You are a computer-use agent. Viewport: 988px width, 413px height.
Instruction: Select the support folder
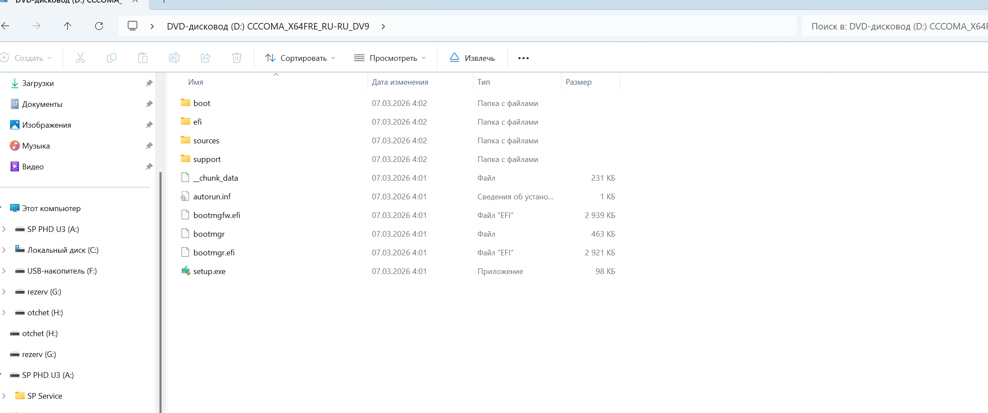(207, 159)
